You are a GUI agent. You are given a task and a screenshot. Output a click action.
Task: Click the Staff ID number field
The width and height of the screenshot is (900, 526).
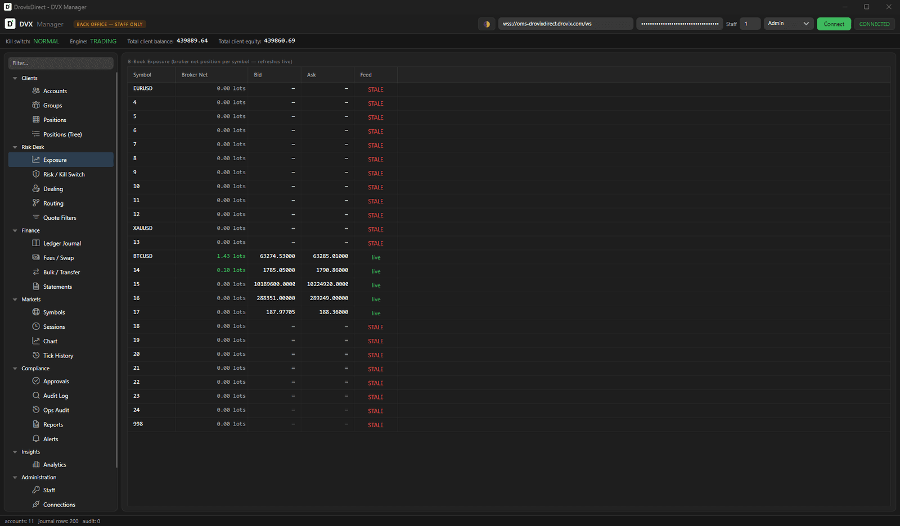(750, 24)
